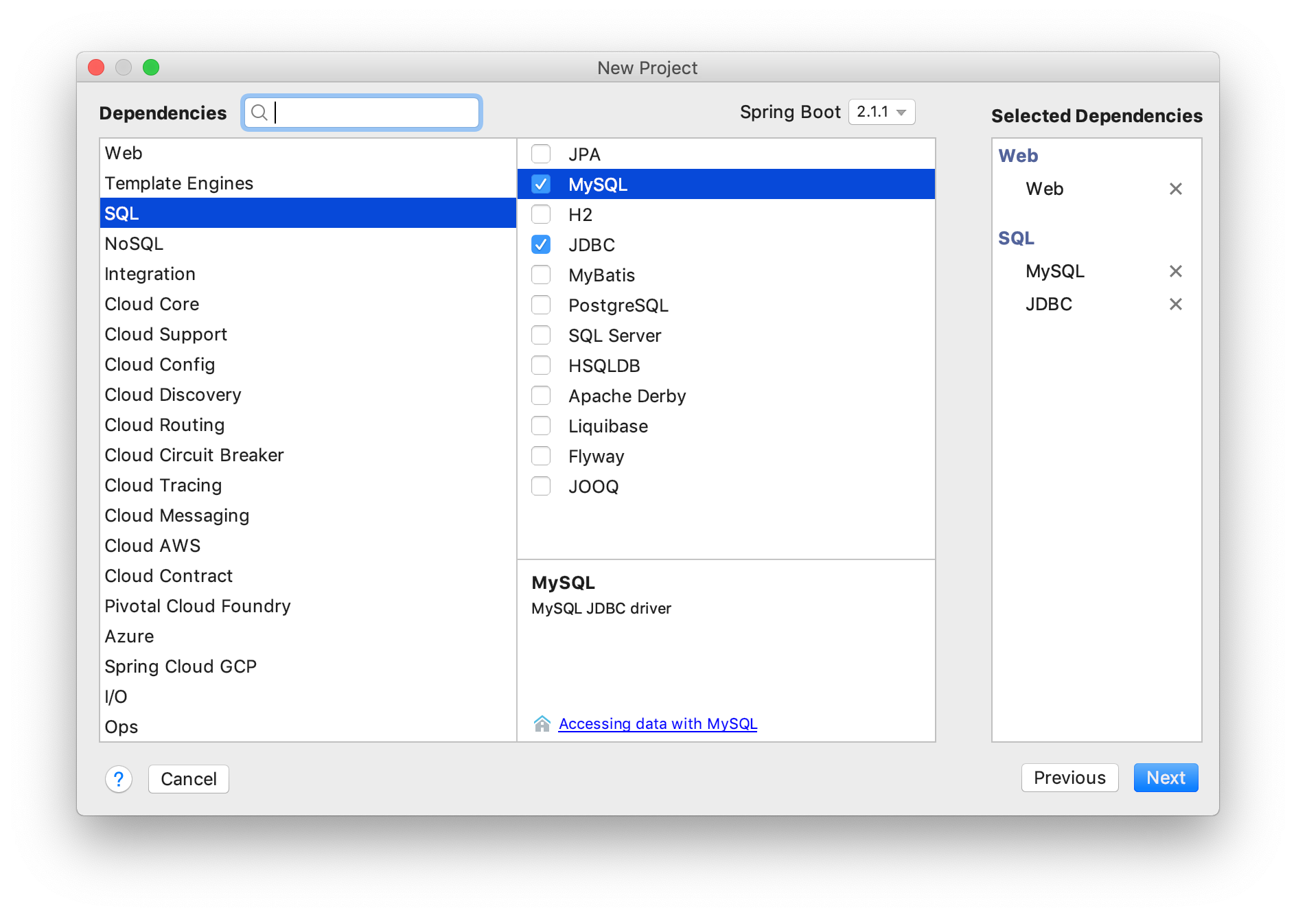Open the Spring Boot version dropdown
The width and height of the screenshot is (1296, 917).
[881, 112]
